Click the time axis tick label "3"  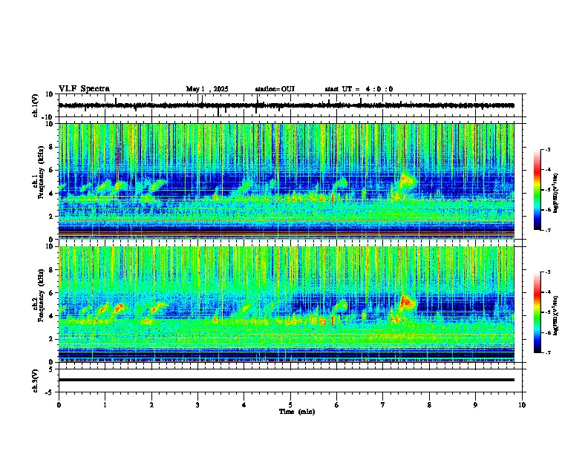197,405
